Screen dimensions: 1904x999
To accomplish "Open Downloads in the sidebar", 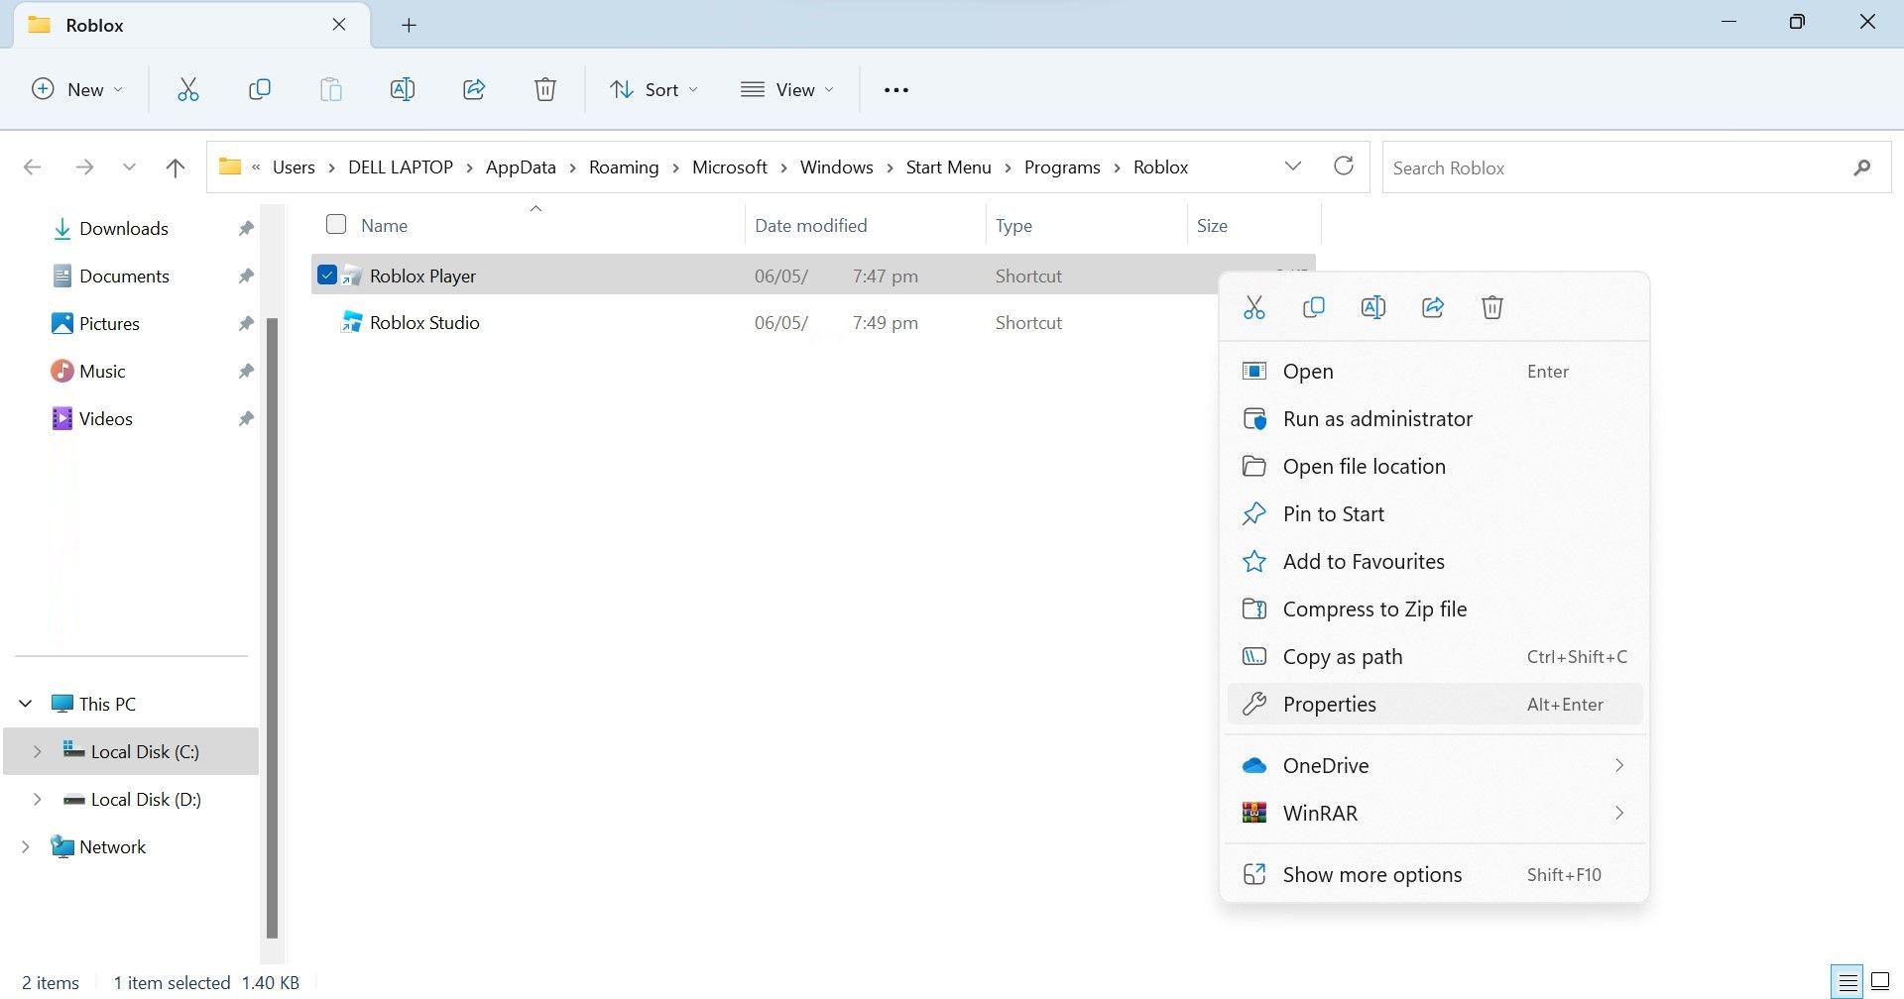I will coord(123,229).
